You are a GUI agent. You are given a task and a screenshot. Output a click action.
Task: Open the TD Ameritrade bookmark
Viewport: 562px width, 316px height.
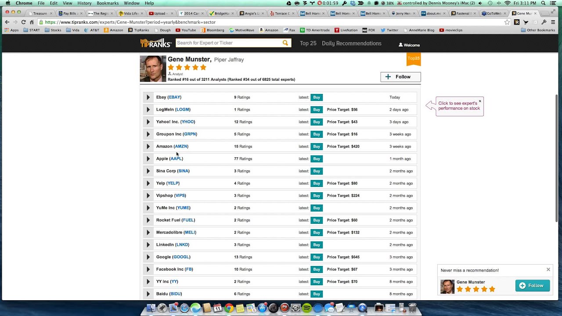pos(315,30)
